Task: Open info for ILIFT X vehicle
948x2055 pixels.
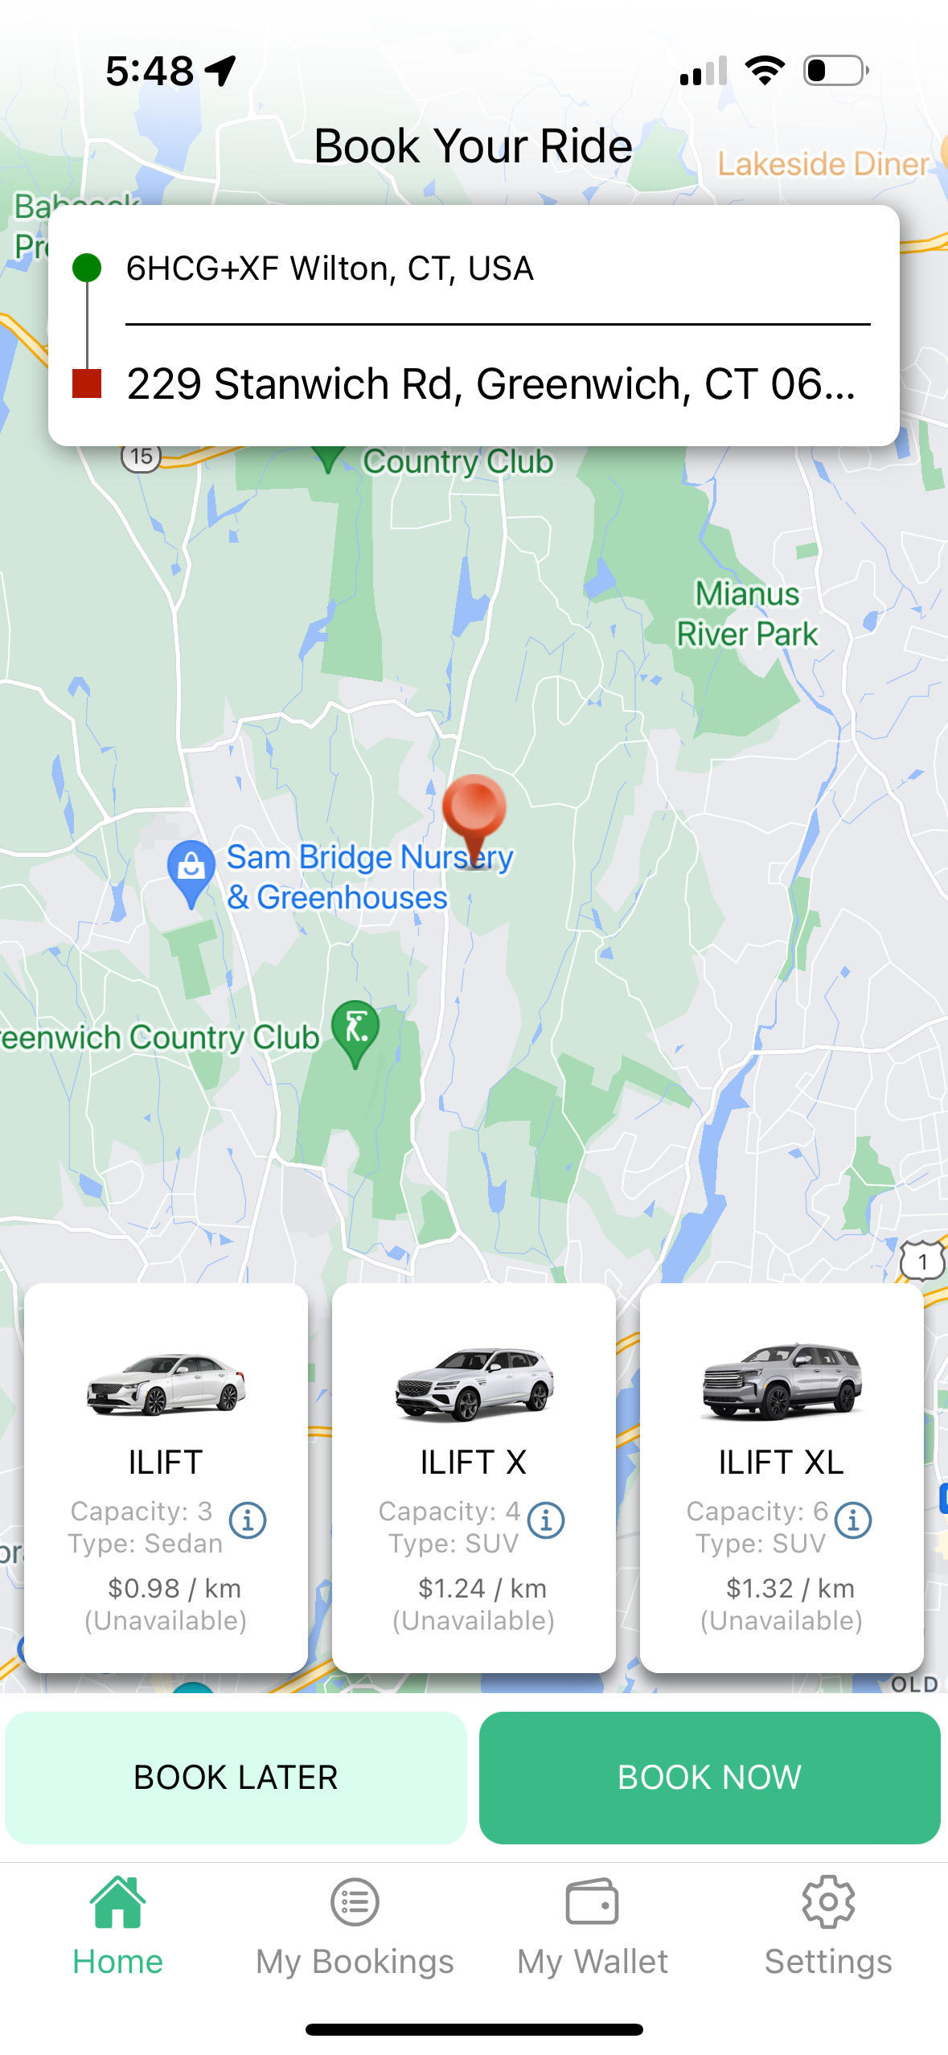Action: tap(546, 1520)
